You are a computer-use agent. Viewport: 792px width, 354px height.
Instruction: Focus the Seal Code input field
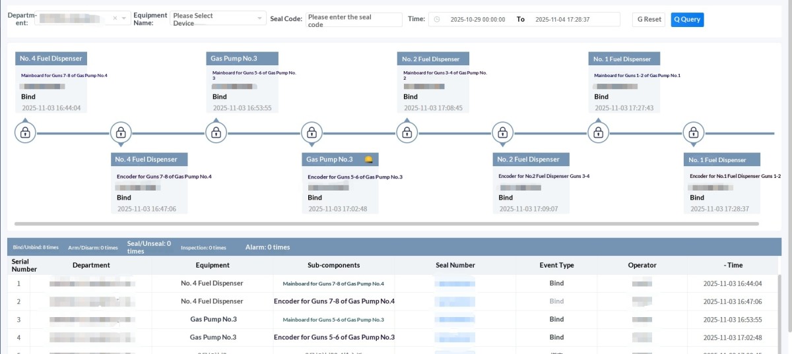tap(353, 19)
